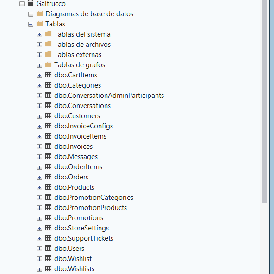Select Tablas de grafos label
The height and width of the screenshot is (274, 274).
[x=80, y=65]
